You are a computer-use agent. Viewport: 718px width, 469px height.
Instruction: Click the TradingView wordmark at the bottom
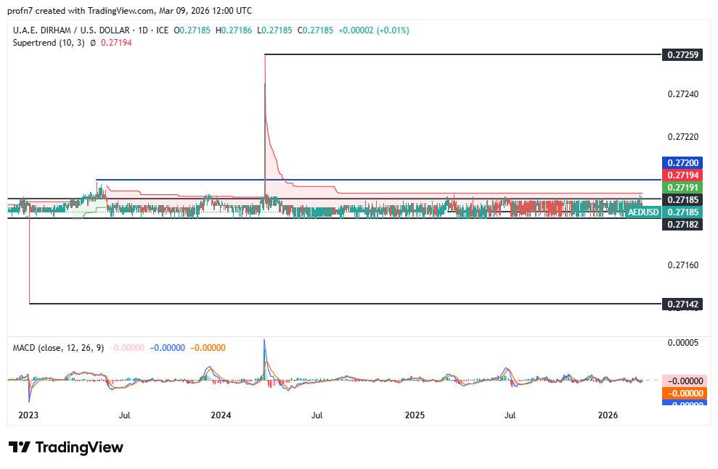(x=78, y=447)
